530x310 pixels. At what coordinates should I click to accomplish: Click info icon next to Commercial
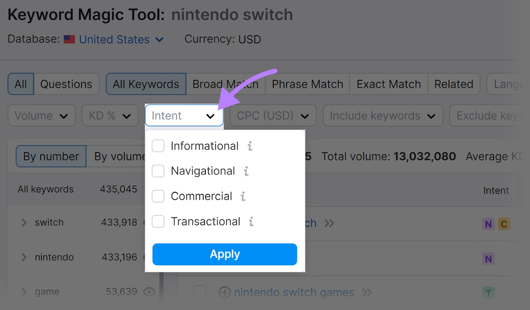point(243,196)
